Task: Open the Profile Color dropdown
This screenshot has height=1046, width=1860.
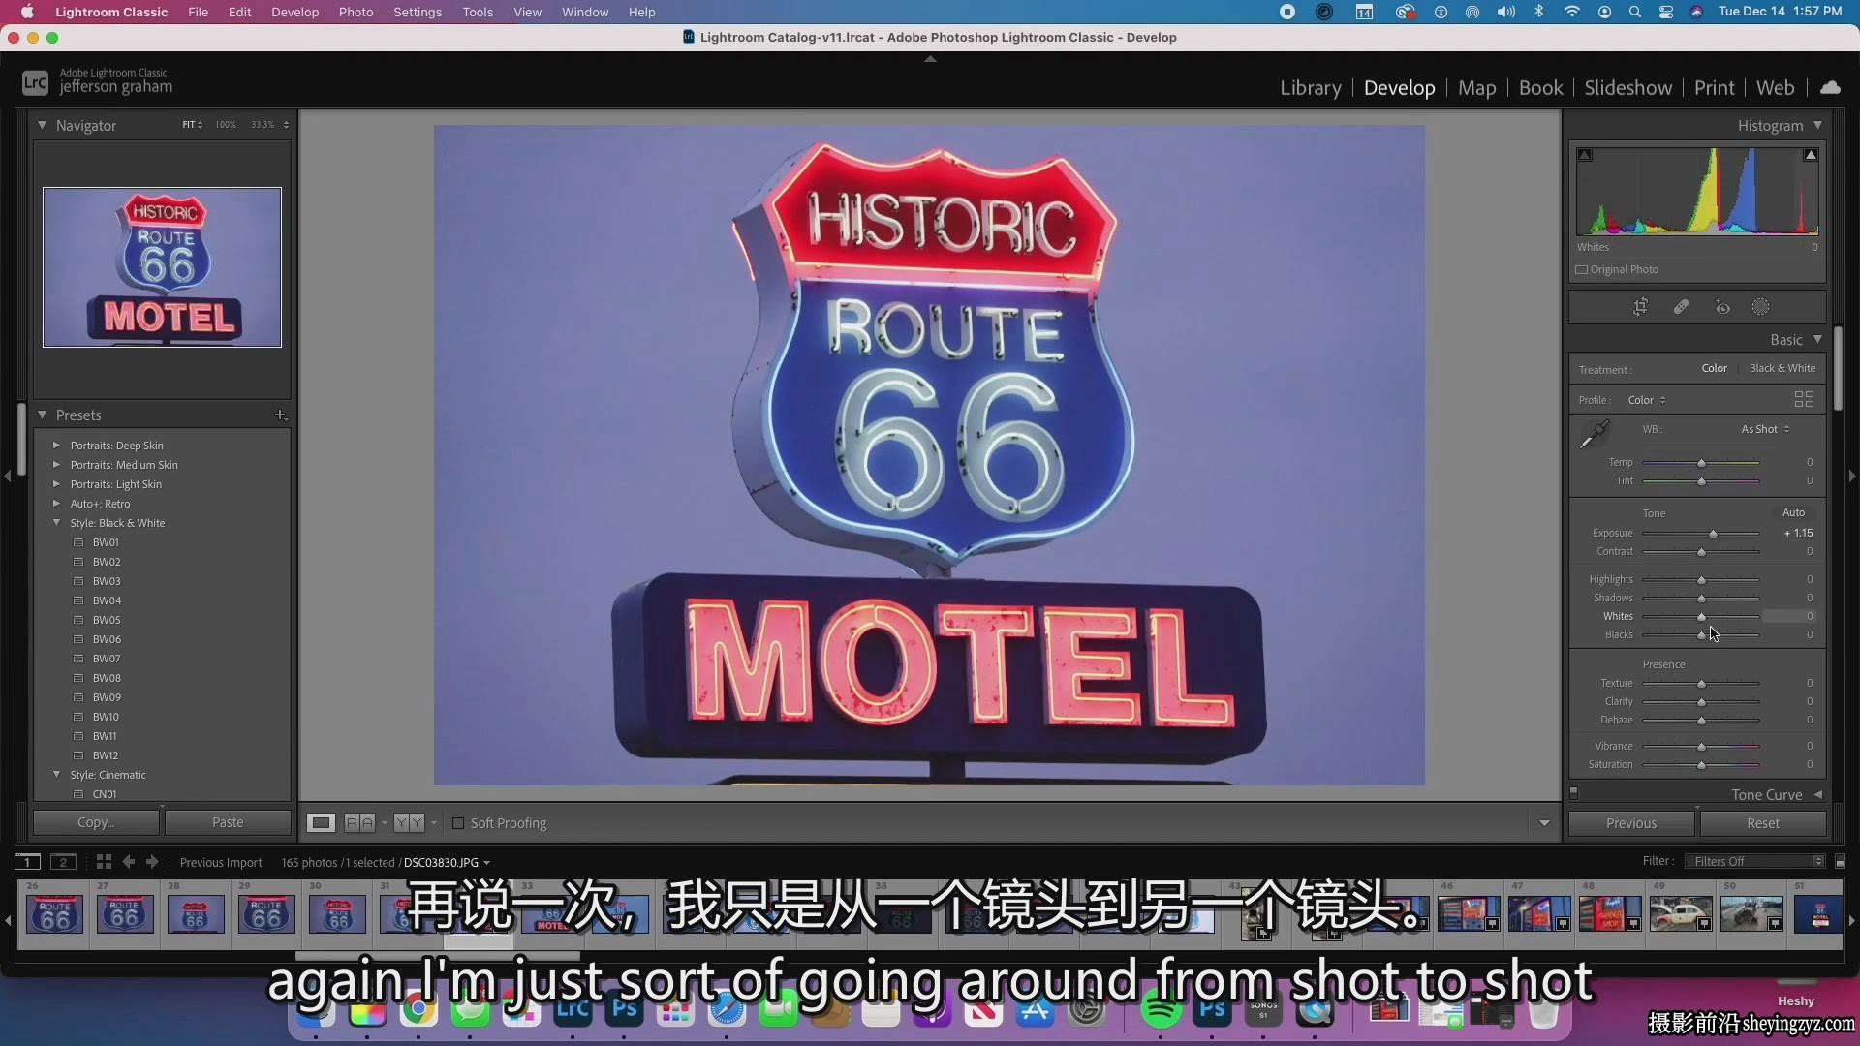Action: [1646, 400]
